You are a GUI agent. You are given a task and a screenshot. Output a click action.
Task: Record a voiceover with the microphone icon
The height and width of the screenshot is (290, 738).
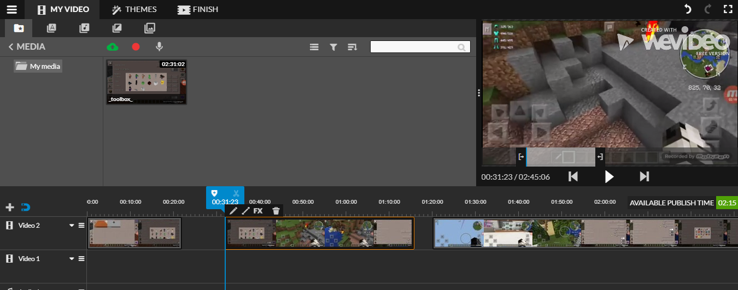[x=159, y=47]
